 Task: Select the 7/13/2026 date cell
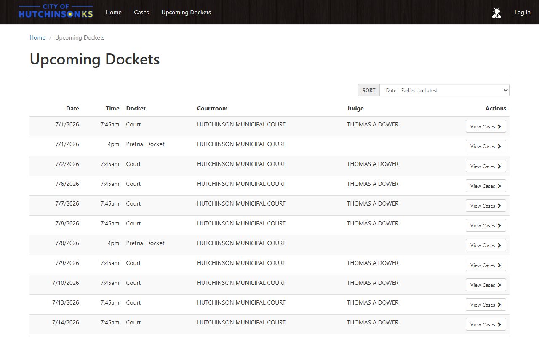[66, 302]
